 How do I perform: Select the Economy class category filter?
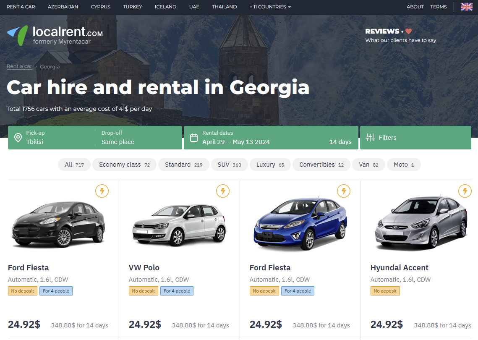(x=124, y=165)
